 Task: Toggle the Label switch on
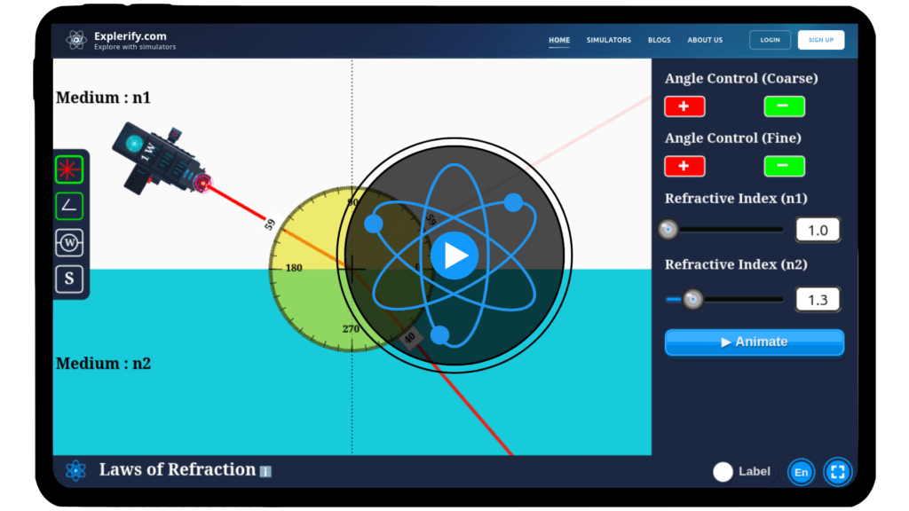723,472
